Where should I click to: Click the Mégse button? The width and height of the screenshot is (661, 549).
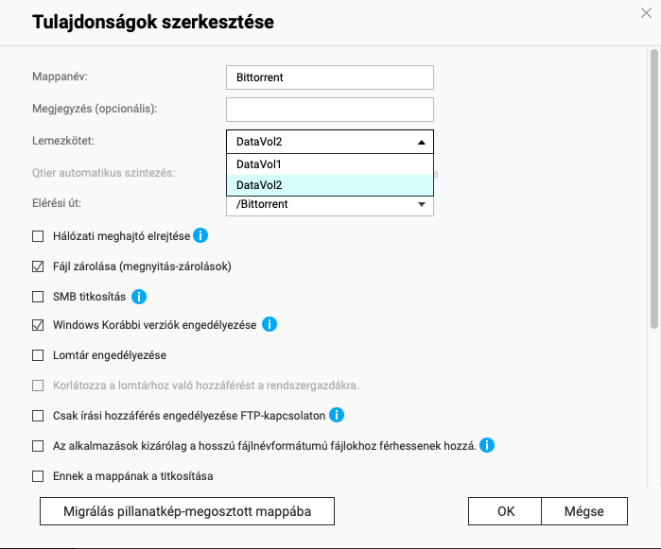[x=584, y=511]
